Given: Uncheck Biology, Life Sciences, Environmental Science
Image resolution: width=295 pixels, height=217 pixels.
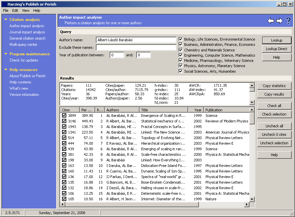Looking at the screenshot, I should (180, 39).
